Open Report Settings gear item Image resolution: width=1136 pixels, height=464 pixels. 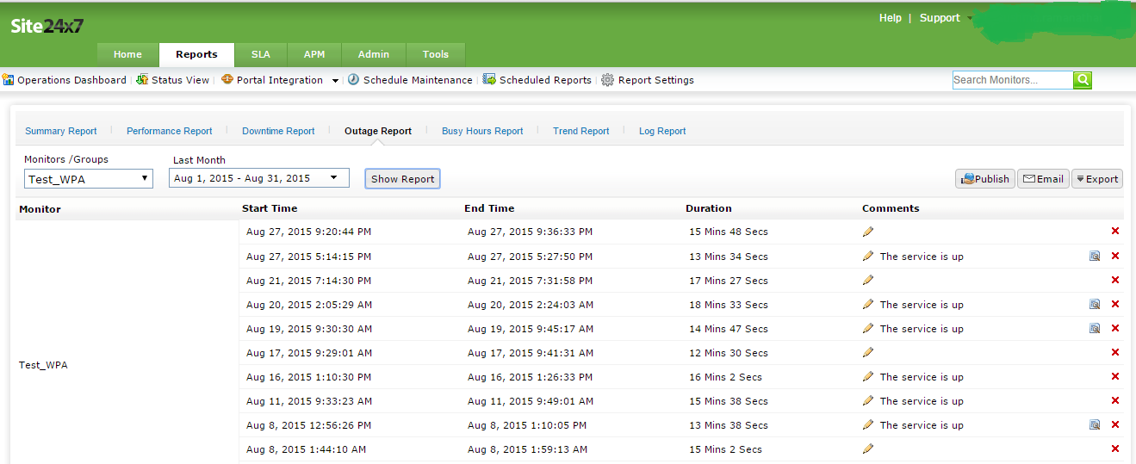pyautogui.click(x=648, y=80)
